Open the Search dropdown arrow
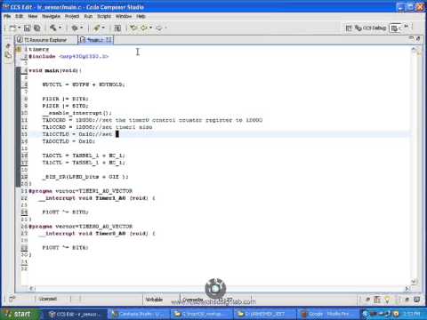 point(103,28)
